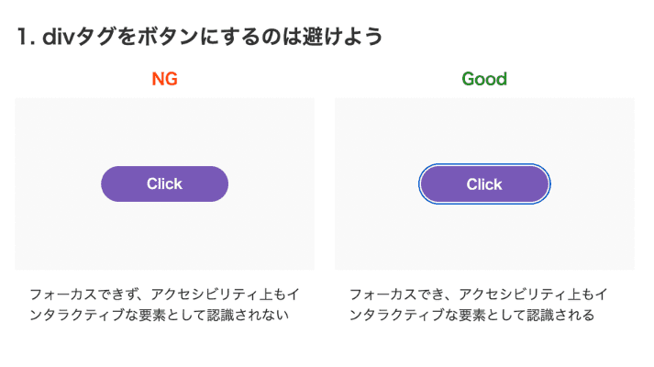Click empty gray area below the NG button
The height and width of the screenshot is (367, 654).
(164, 237)
